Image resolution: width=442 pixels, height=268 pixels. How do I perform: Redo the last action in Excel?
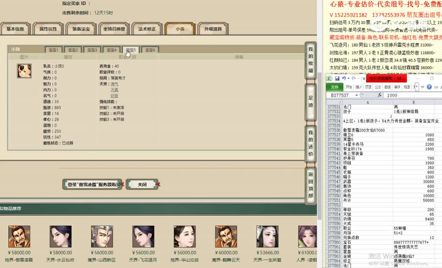[x=354, y=79]
